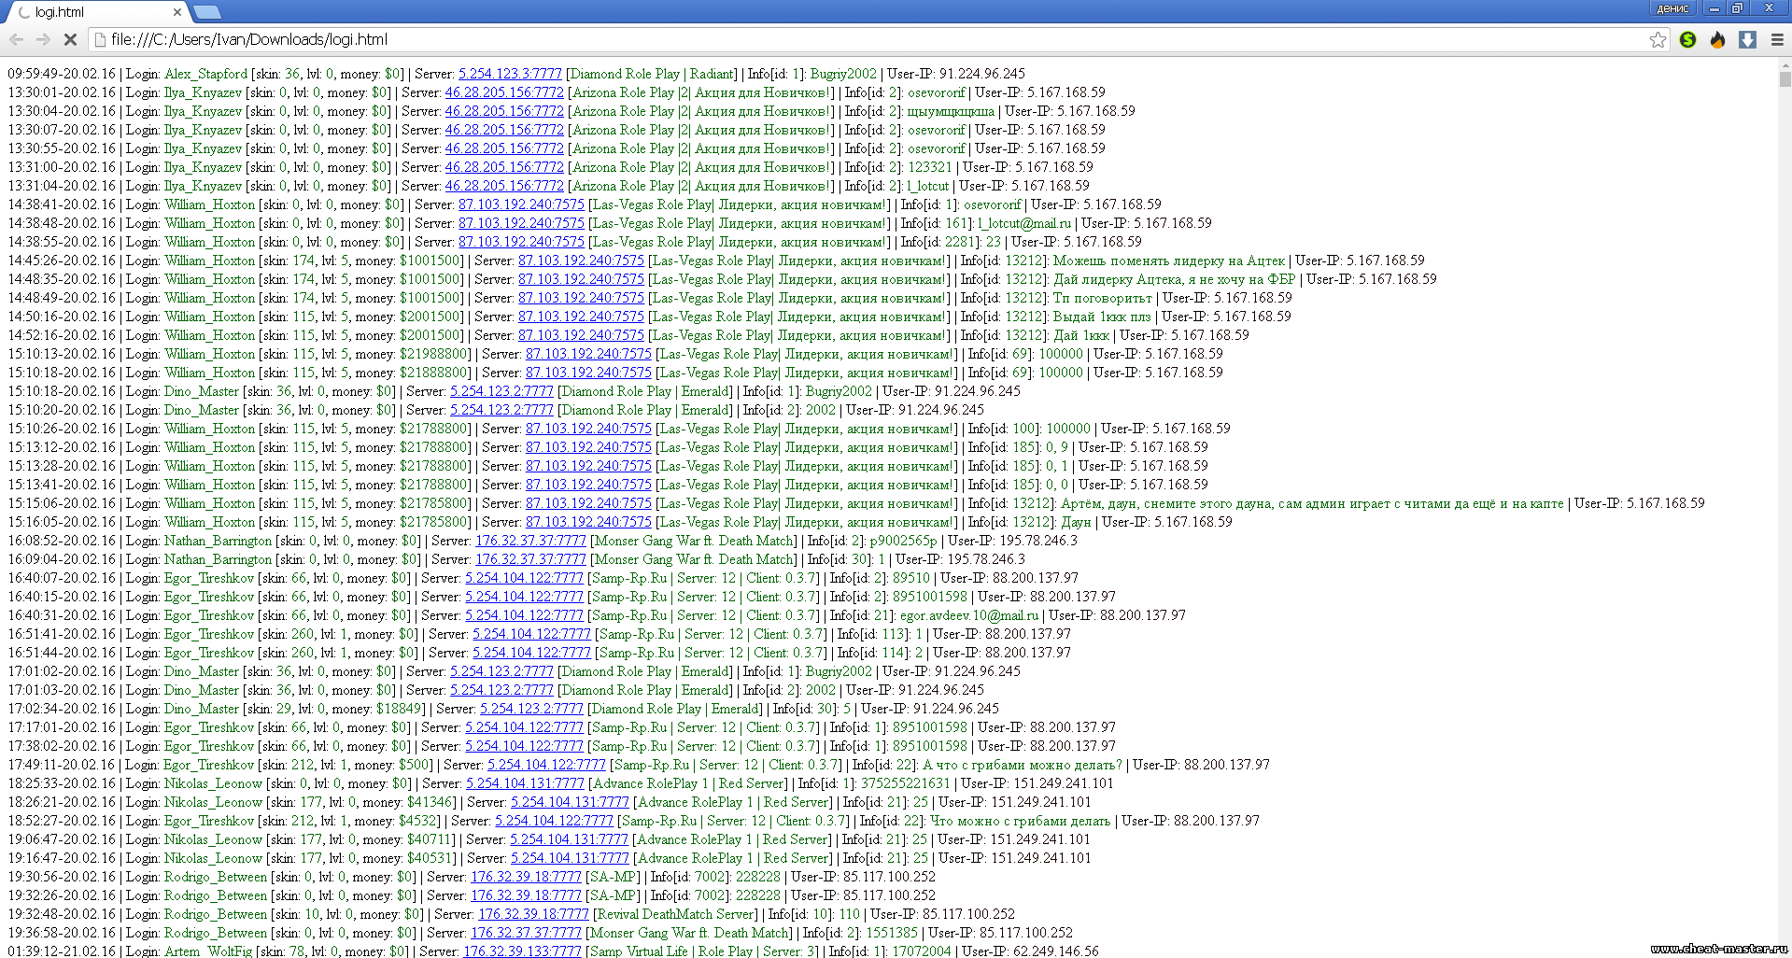Open the green dollar sign extension
This screenshot has height=958, width=1792.
1687,39
